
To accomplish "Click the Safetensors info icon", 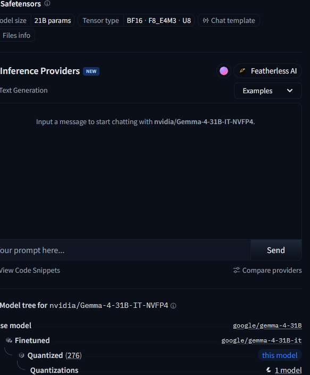I will point(47,3).
